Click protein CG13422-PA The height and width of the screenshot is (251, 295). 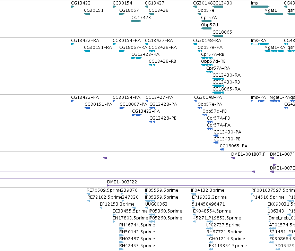tap(72, 101)
